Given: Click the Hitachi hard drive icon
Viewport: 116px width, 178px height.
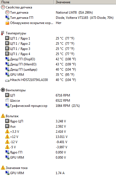Looking at the screenshot, I should click(x=7, y=80).
